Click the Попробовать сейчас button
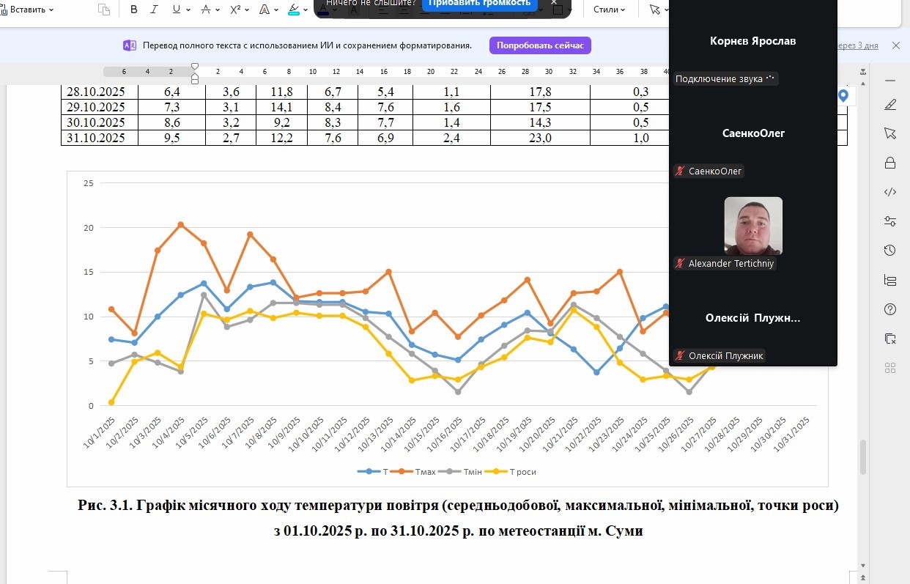This screenshot has height=584, width=910. (x=540, y=45)
